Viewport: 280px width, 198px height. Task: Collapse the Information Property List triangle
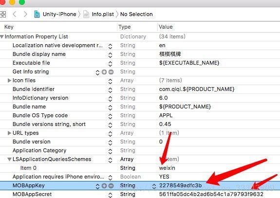(x=2, y=37)
